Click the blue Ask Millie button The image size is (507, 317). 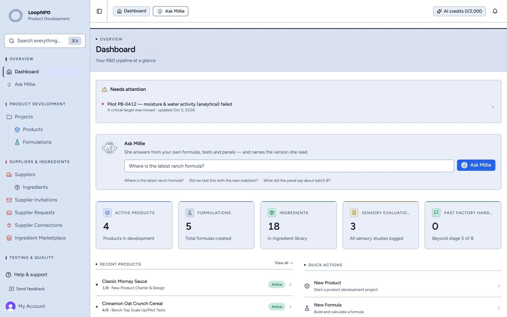click(476, 165)
